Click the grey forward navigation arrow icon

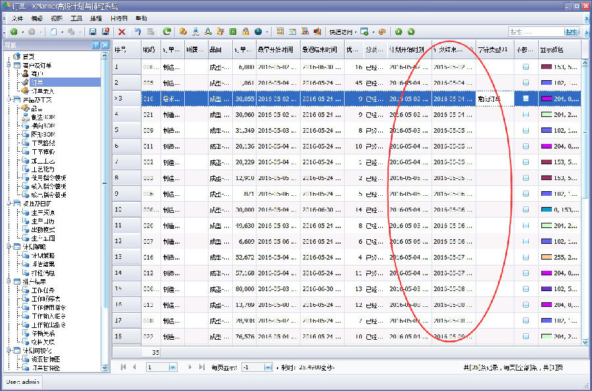(x=32, y=32)
